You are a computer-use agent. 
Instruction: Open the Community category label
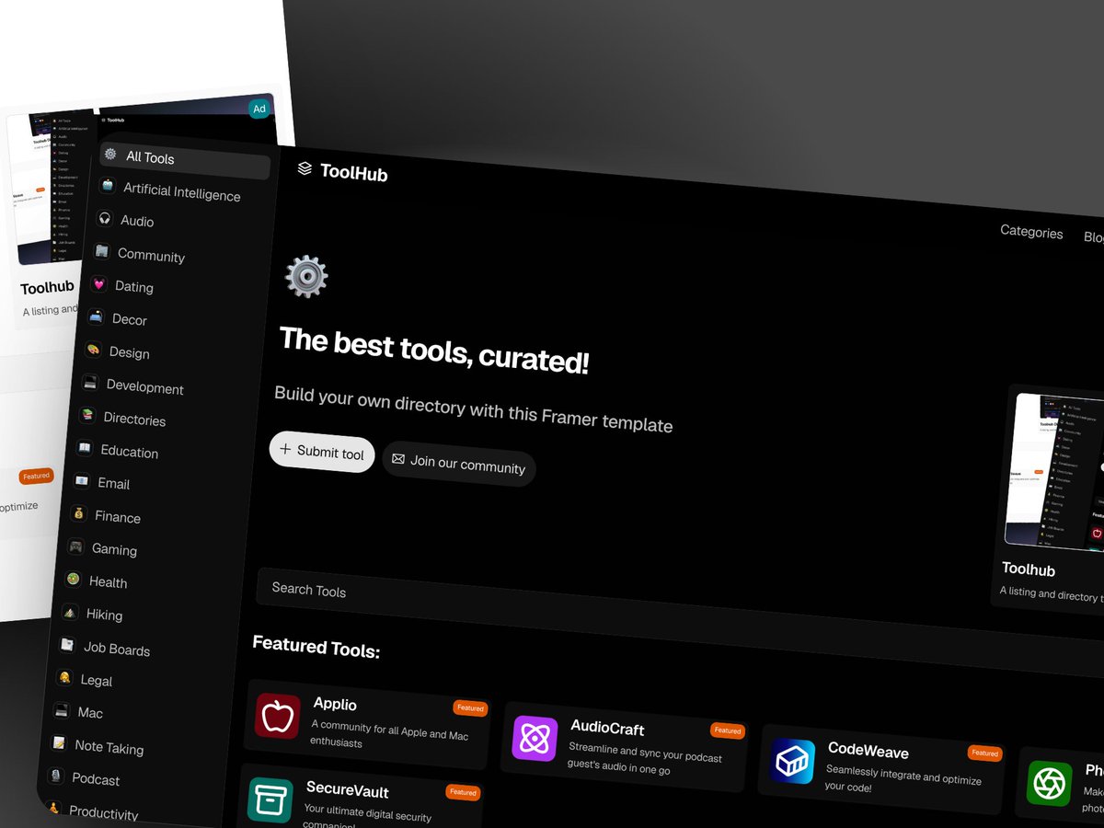coord(151,256)
